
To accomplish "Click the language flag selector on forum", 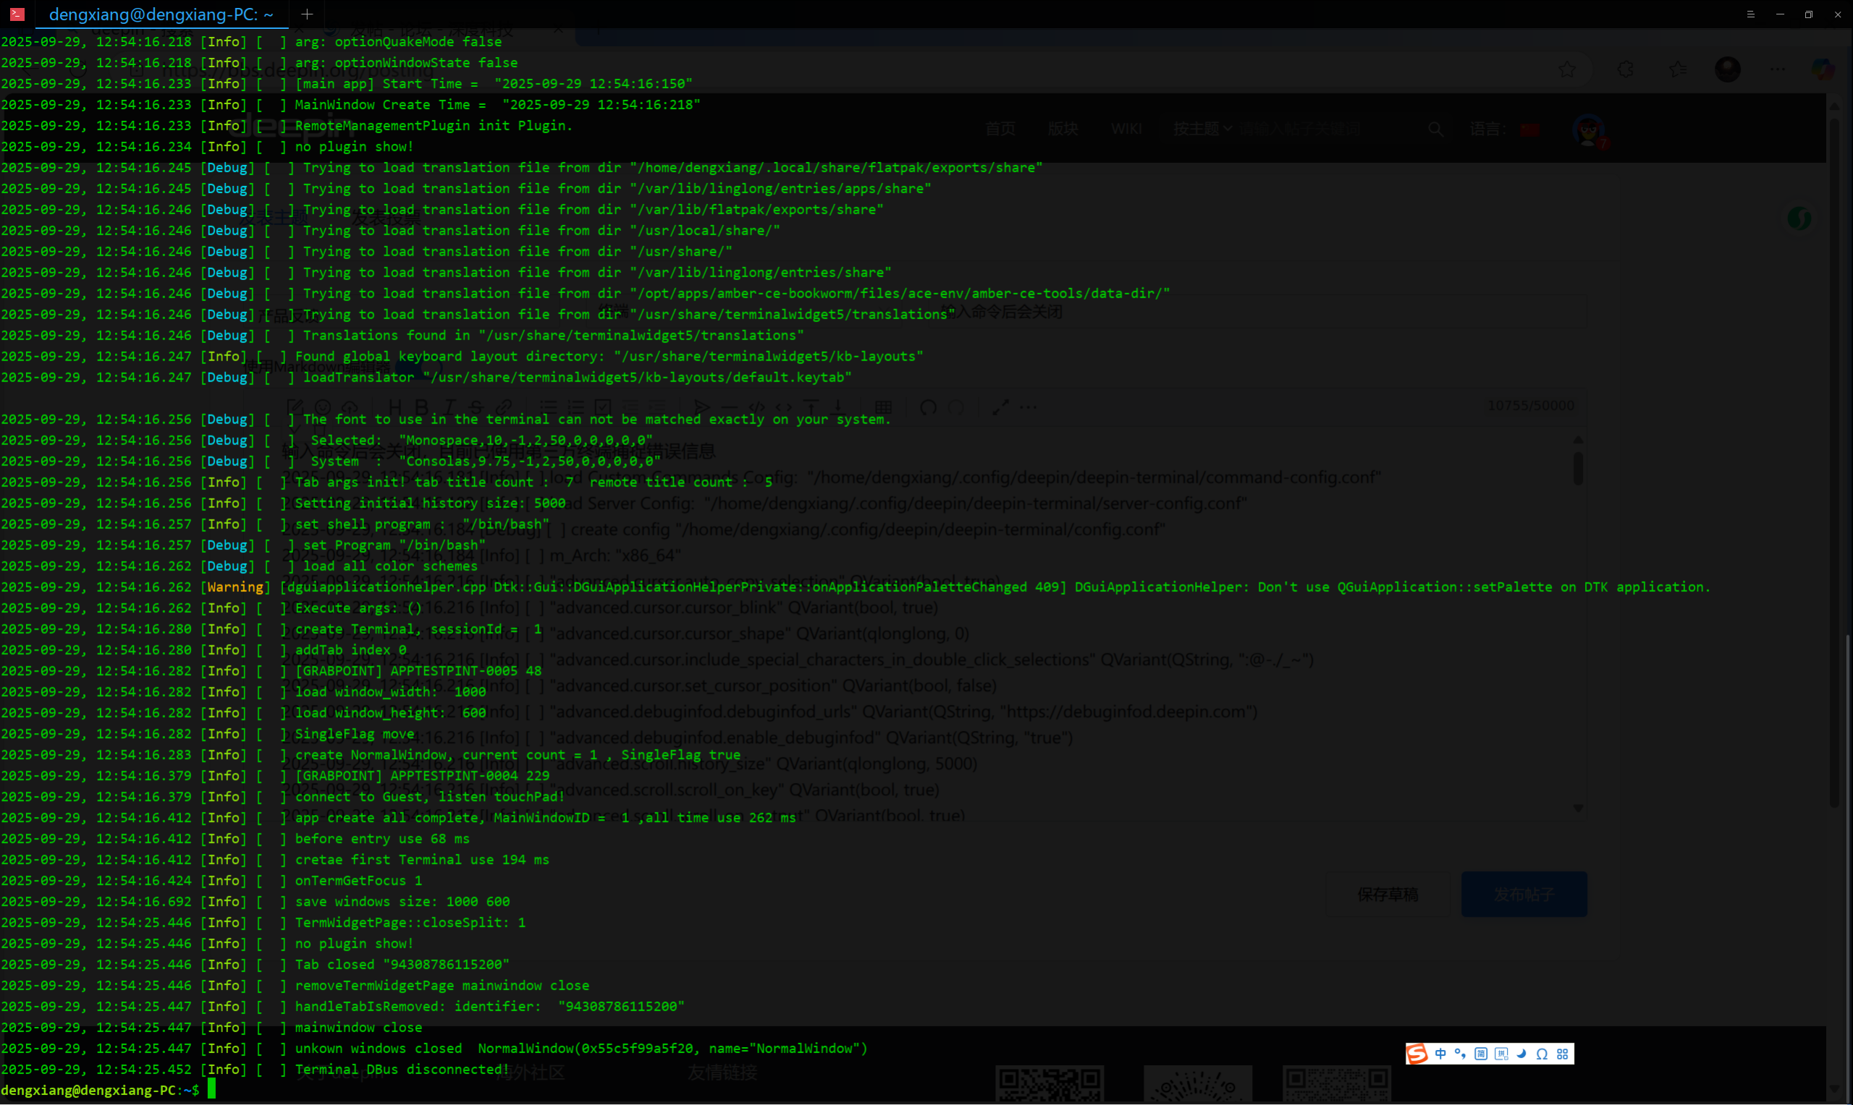I will tap(1530, 130).
